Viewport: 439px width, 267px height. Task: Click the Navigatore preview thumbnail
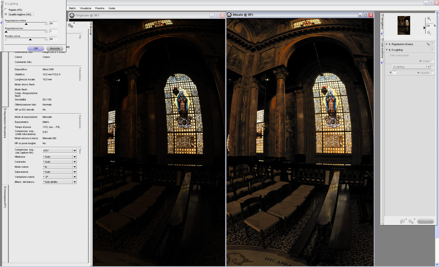(x=404, y=25)
